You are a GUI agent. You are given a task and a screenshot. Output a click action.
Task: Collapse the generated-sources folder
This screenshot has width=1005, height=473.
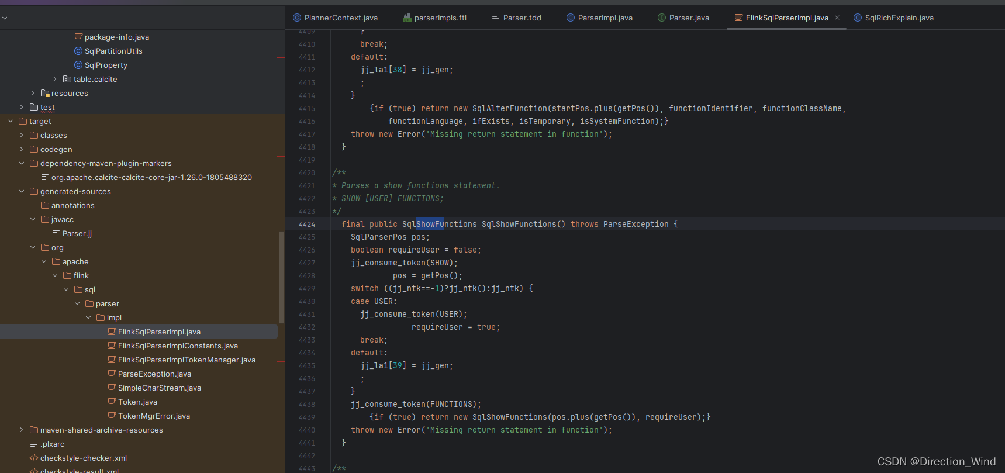(22, 191)
